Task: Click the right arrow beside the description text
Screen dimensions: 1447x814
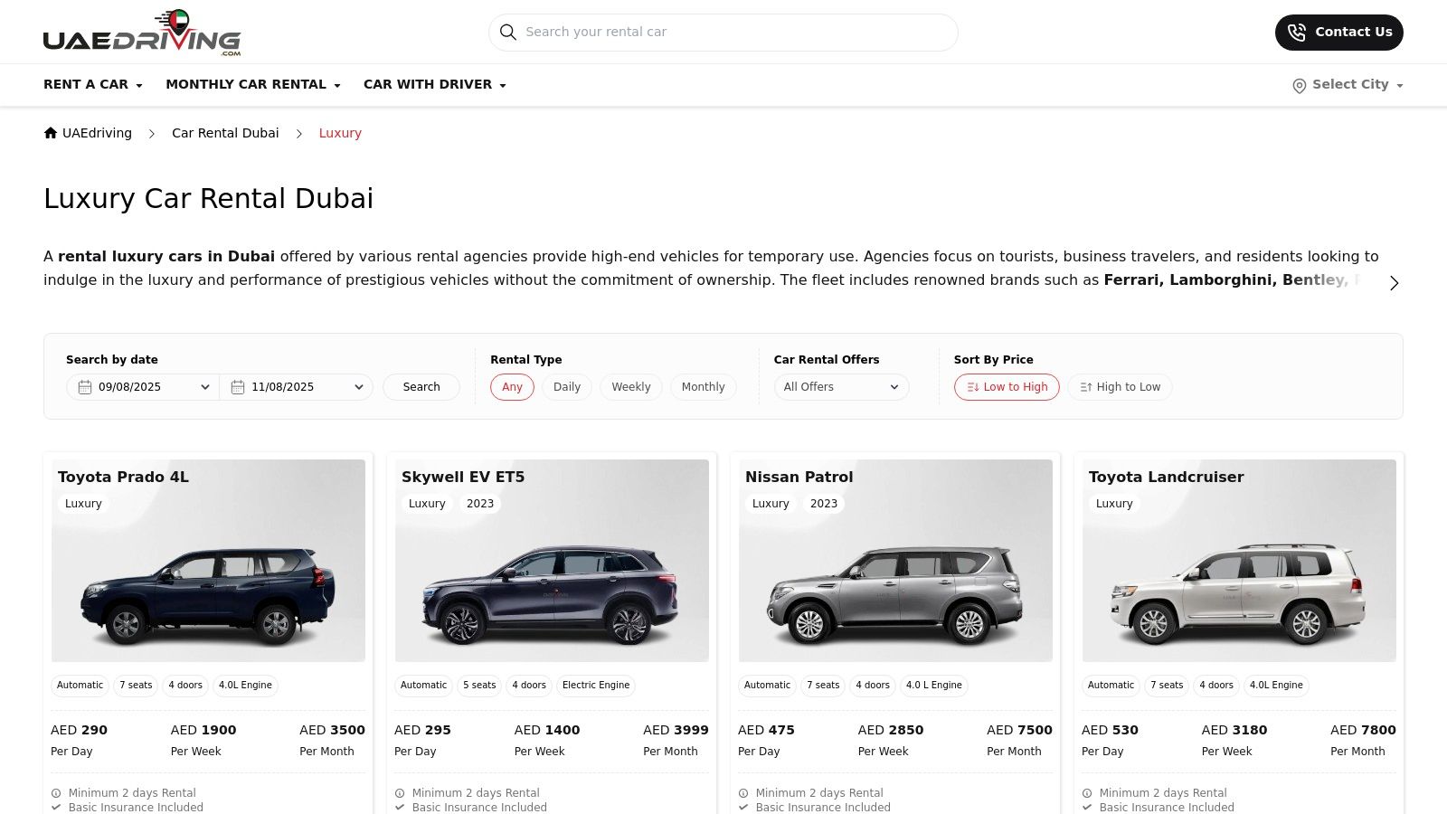Action: 1394,282
